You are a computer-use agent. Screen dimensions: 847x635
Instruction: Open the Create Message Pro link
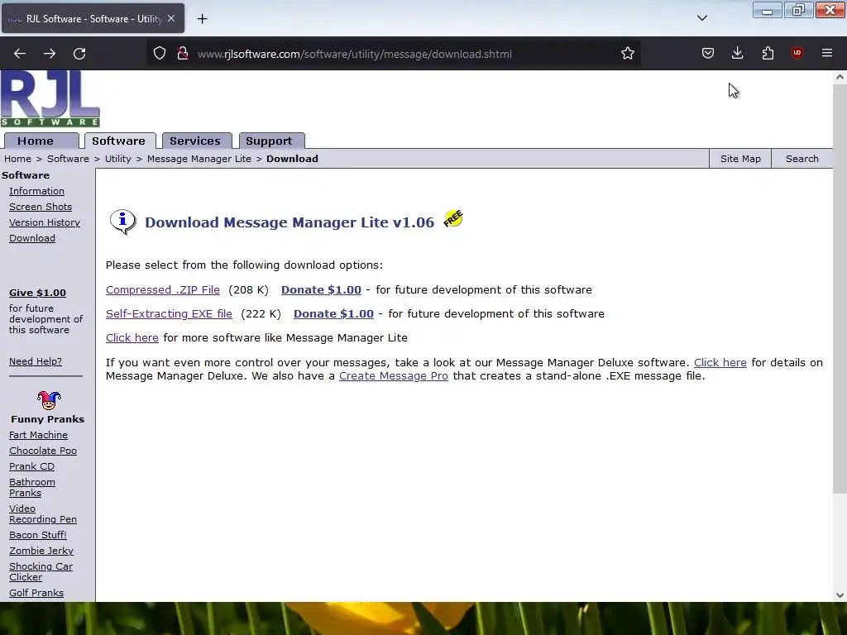click(x=393, y=376)
